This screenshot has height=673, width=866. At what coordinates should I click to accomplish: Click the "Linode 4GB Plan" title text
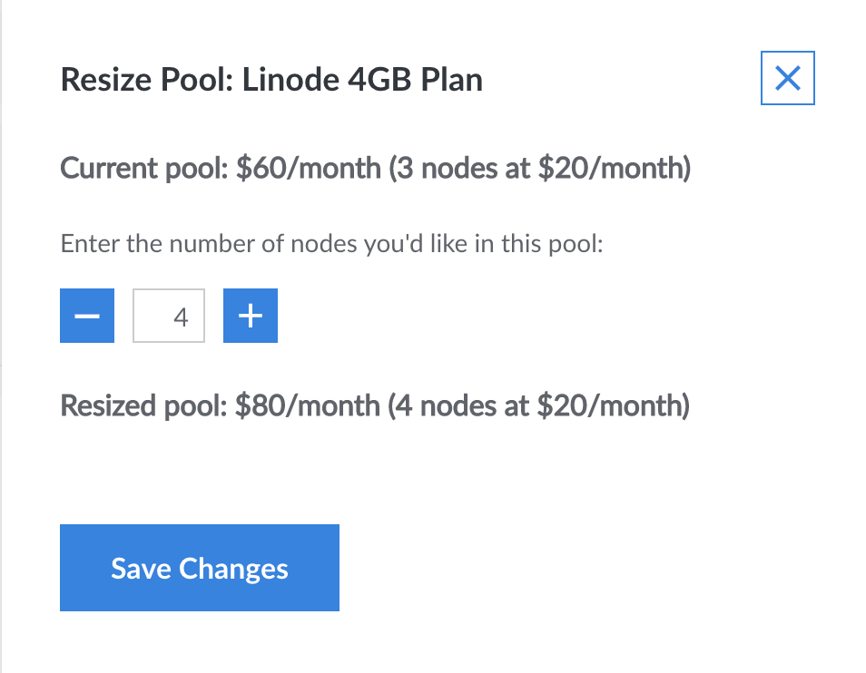coord(362,80)
